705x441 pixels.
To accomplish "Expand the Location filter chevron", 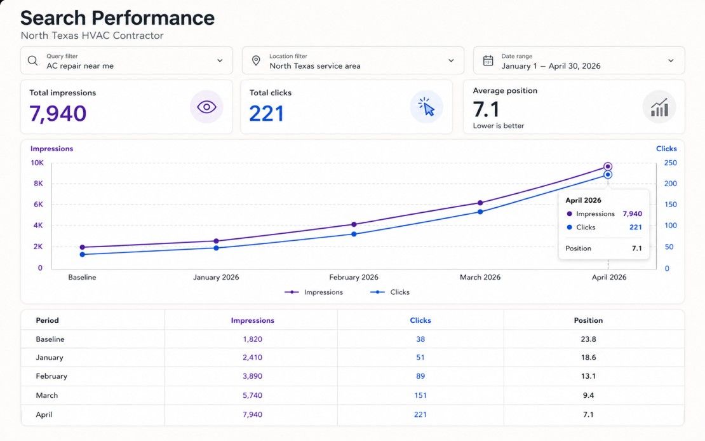I will coord(451,60).
